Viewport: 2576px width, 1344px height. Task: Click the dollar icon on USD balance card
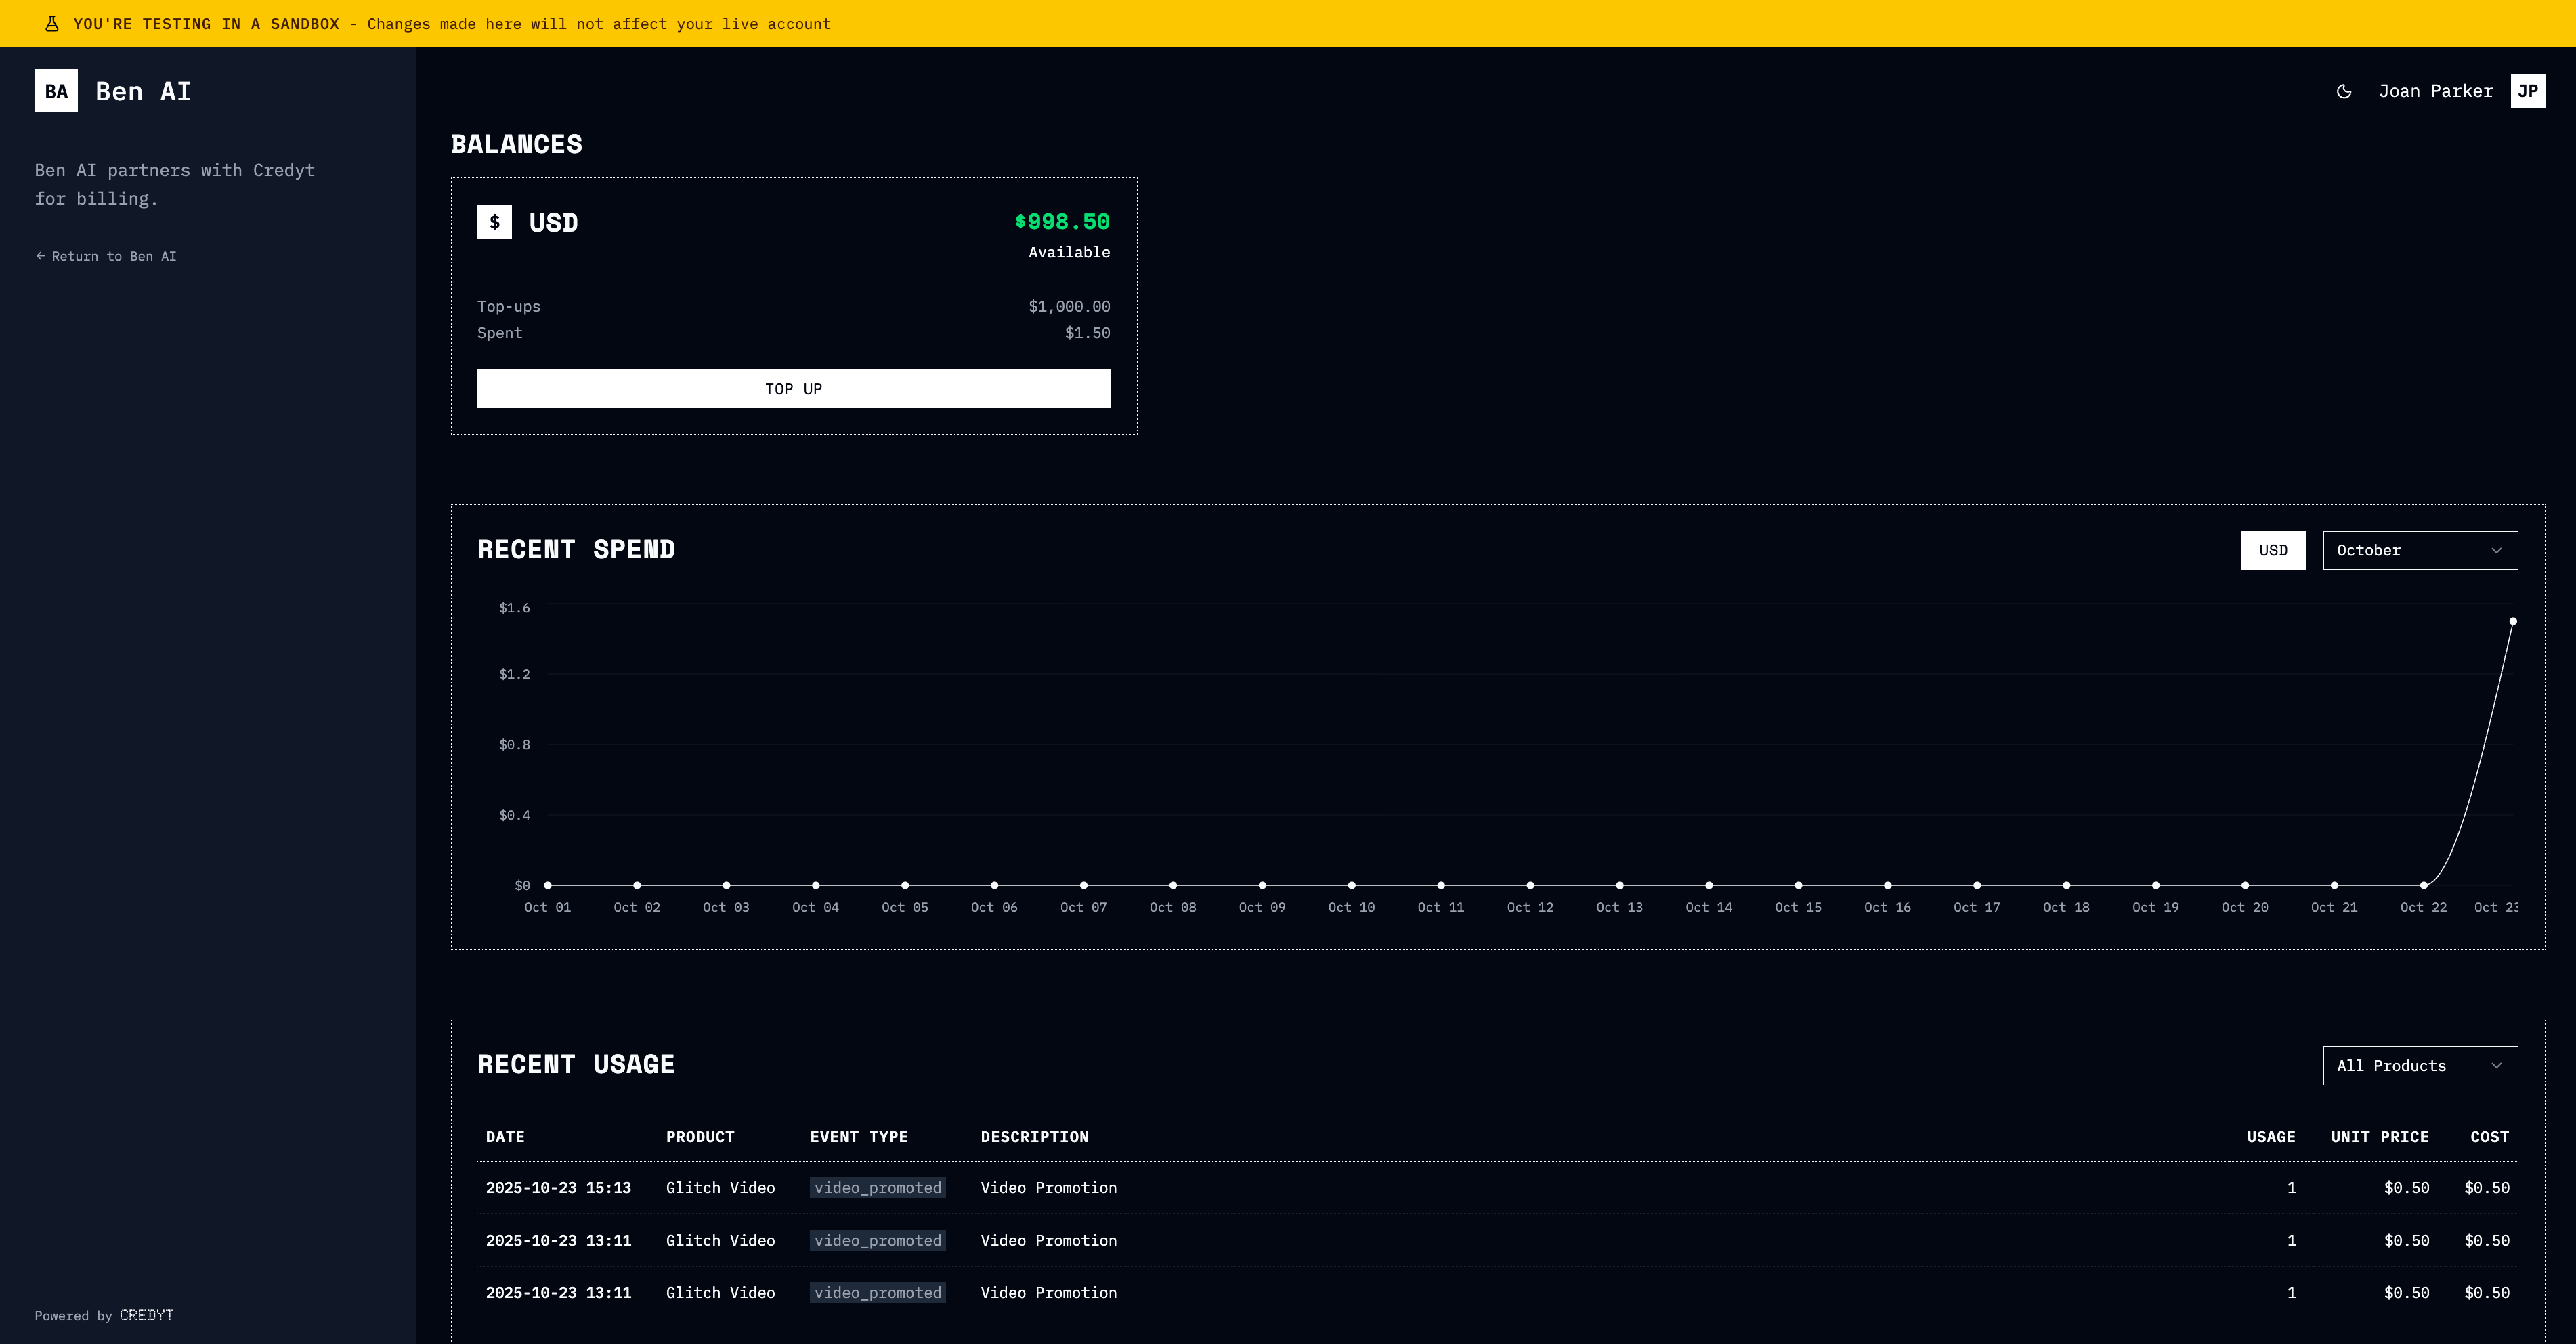point(494,222)
